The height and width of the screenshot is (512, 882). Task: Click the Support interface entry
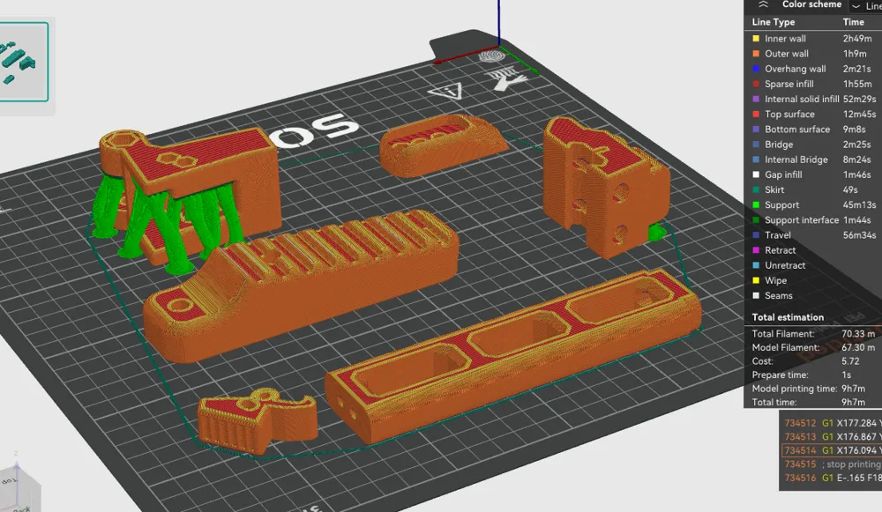(804, 220)
